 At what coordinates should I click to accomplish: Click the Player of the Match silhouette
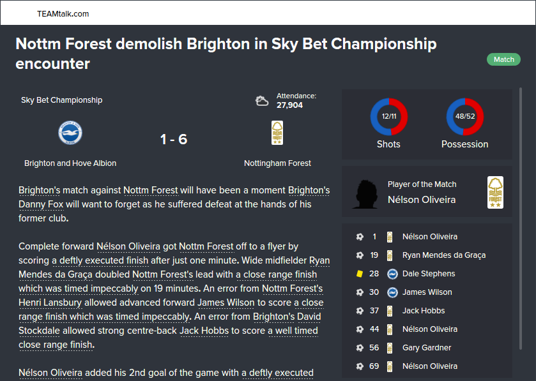point(365,193)
